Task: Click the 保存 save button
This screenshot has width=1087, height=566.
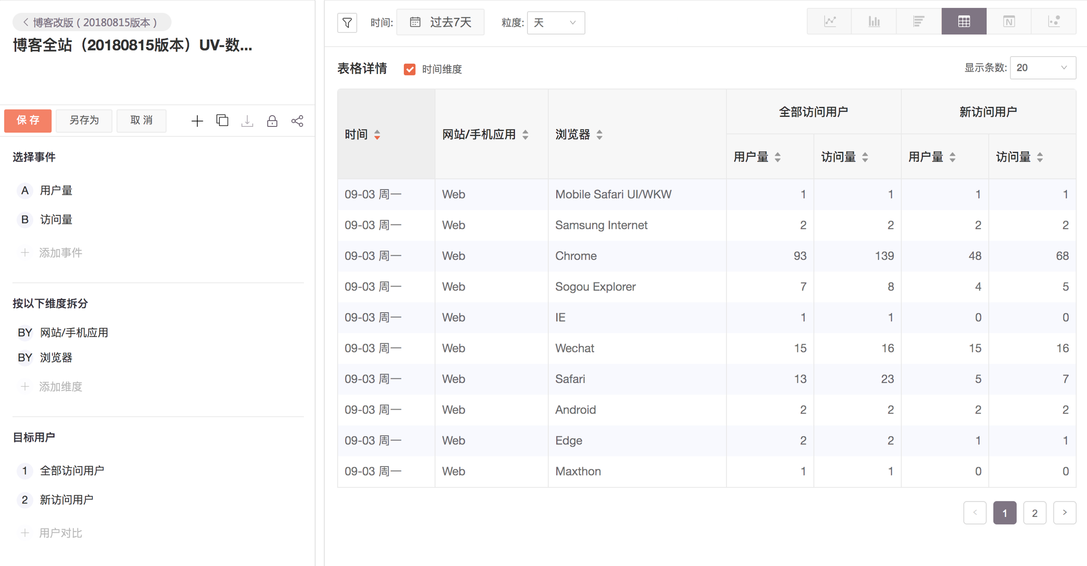Action: 28,121
